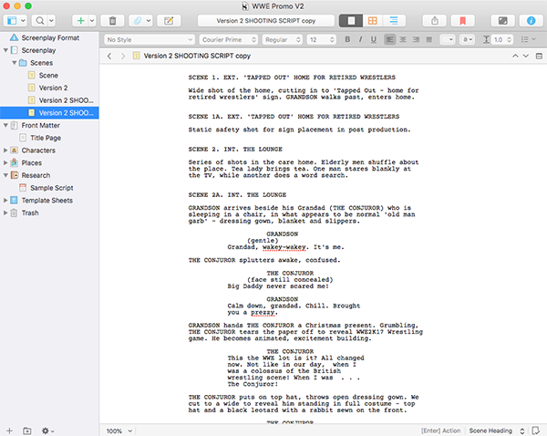547x436 pixels.
Task: Open search options dropdown arrow
Action: (51, 21)
